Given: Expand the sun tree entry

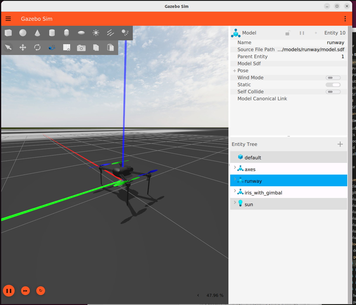Looking at the screenshot, I should (235, 202).
